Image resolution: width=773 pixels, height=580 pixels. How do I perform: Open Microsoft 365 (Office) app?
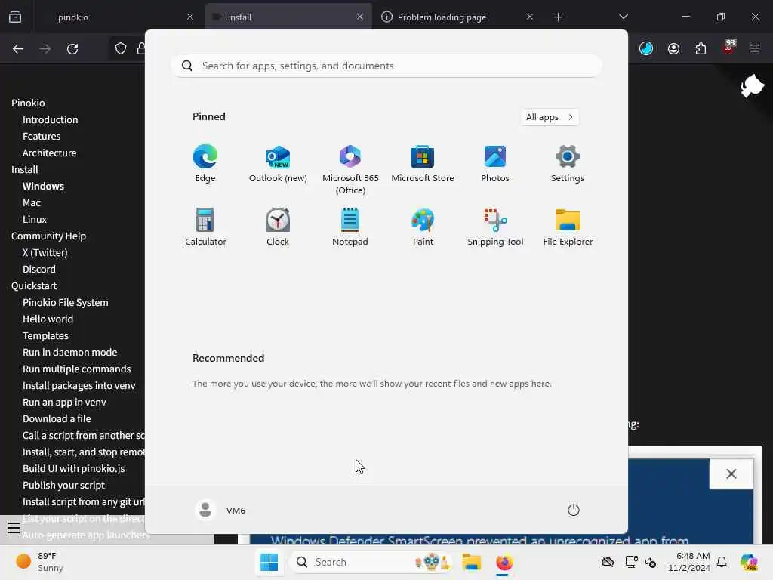tap(350, 169)
